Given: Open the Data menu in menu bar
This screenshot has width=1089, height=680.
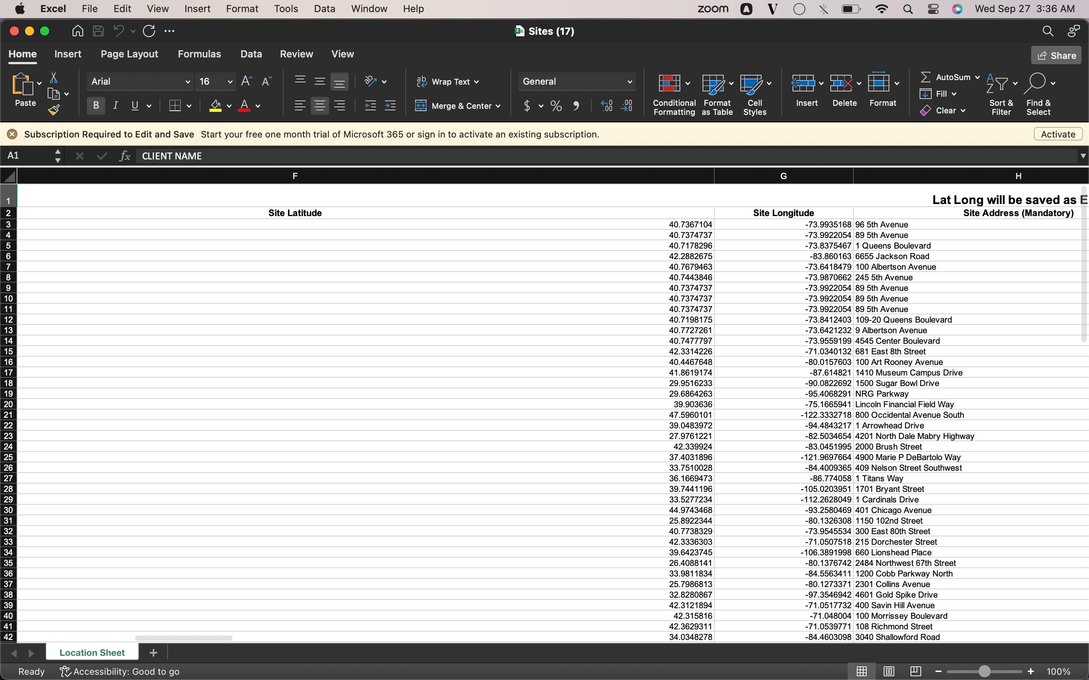Looking at the screenshot, I should click(324, 9).
